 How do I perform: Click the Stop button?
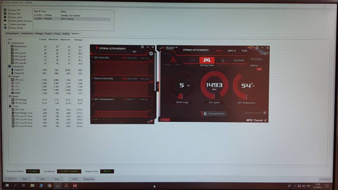click(24, 179)
